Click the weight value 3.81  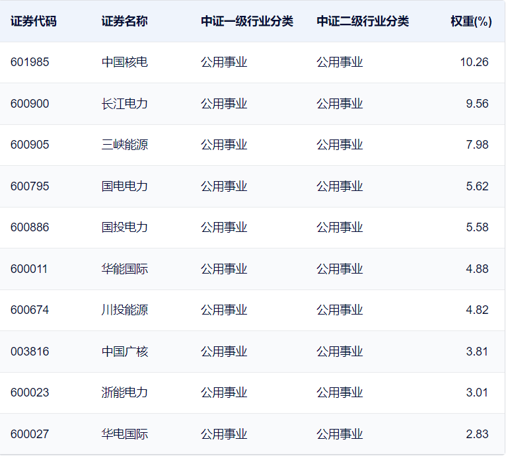click(x=477, y=352)
